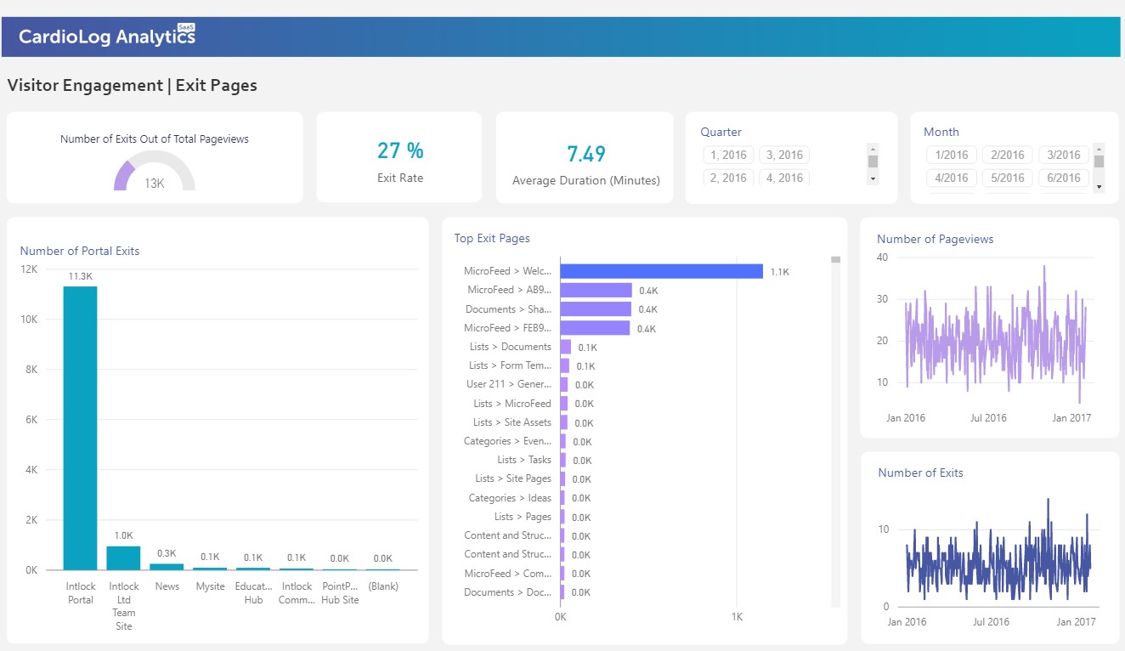The height and width of the screenshot is (651, 1125).
Task: Click the PointP... Hub Site axis label
Action: [341, 592]
